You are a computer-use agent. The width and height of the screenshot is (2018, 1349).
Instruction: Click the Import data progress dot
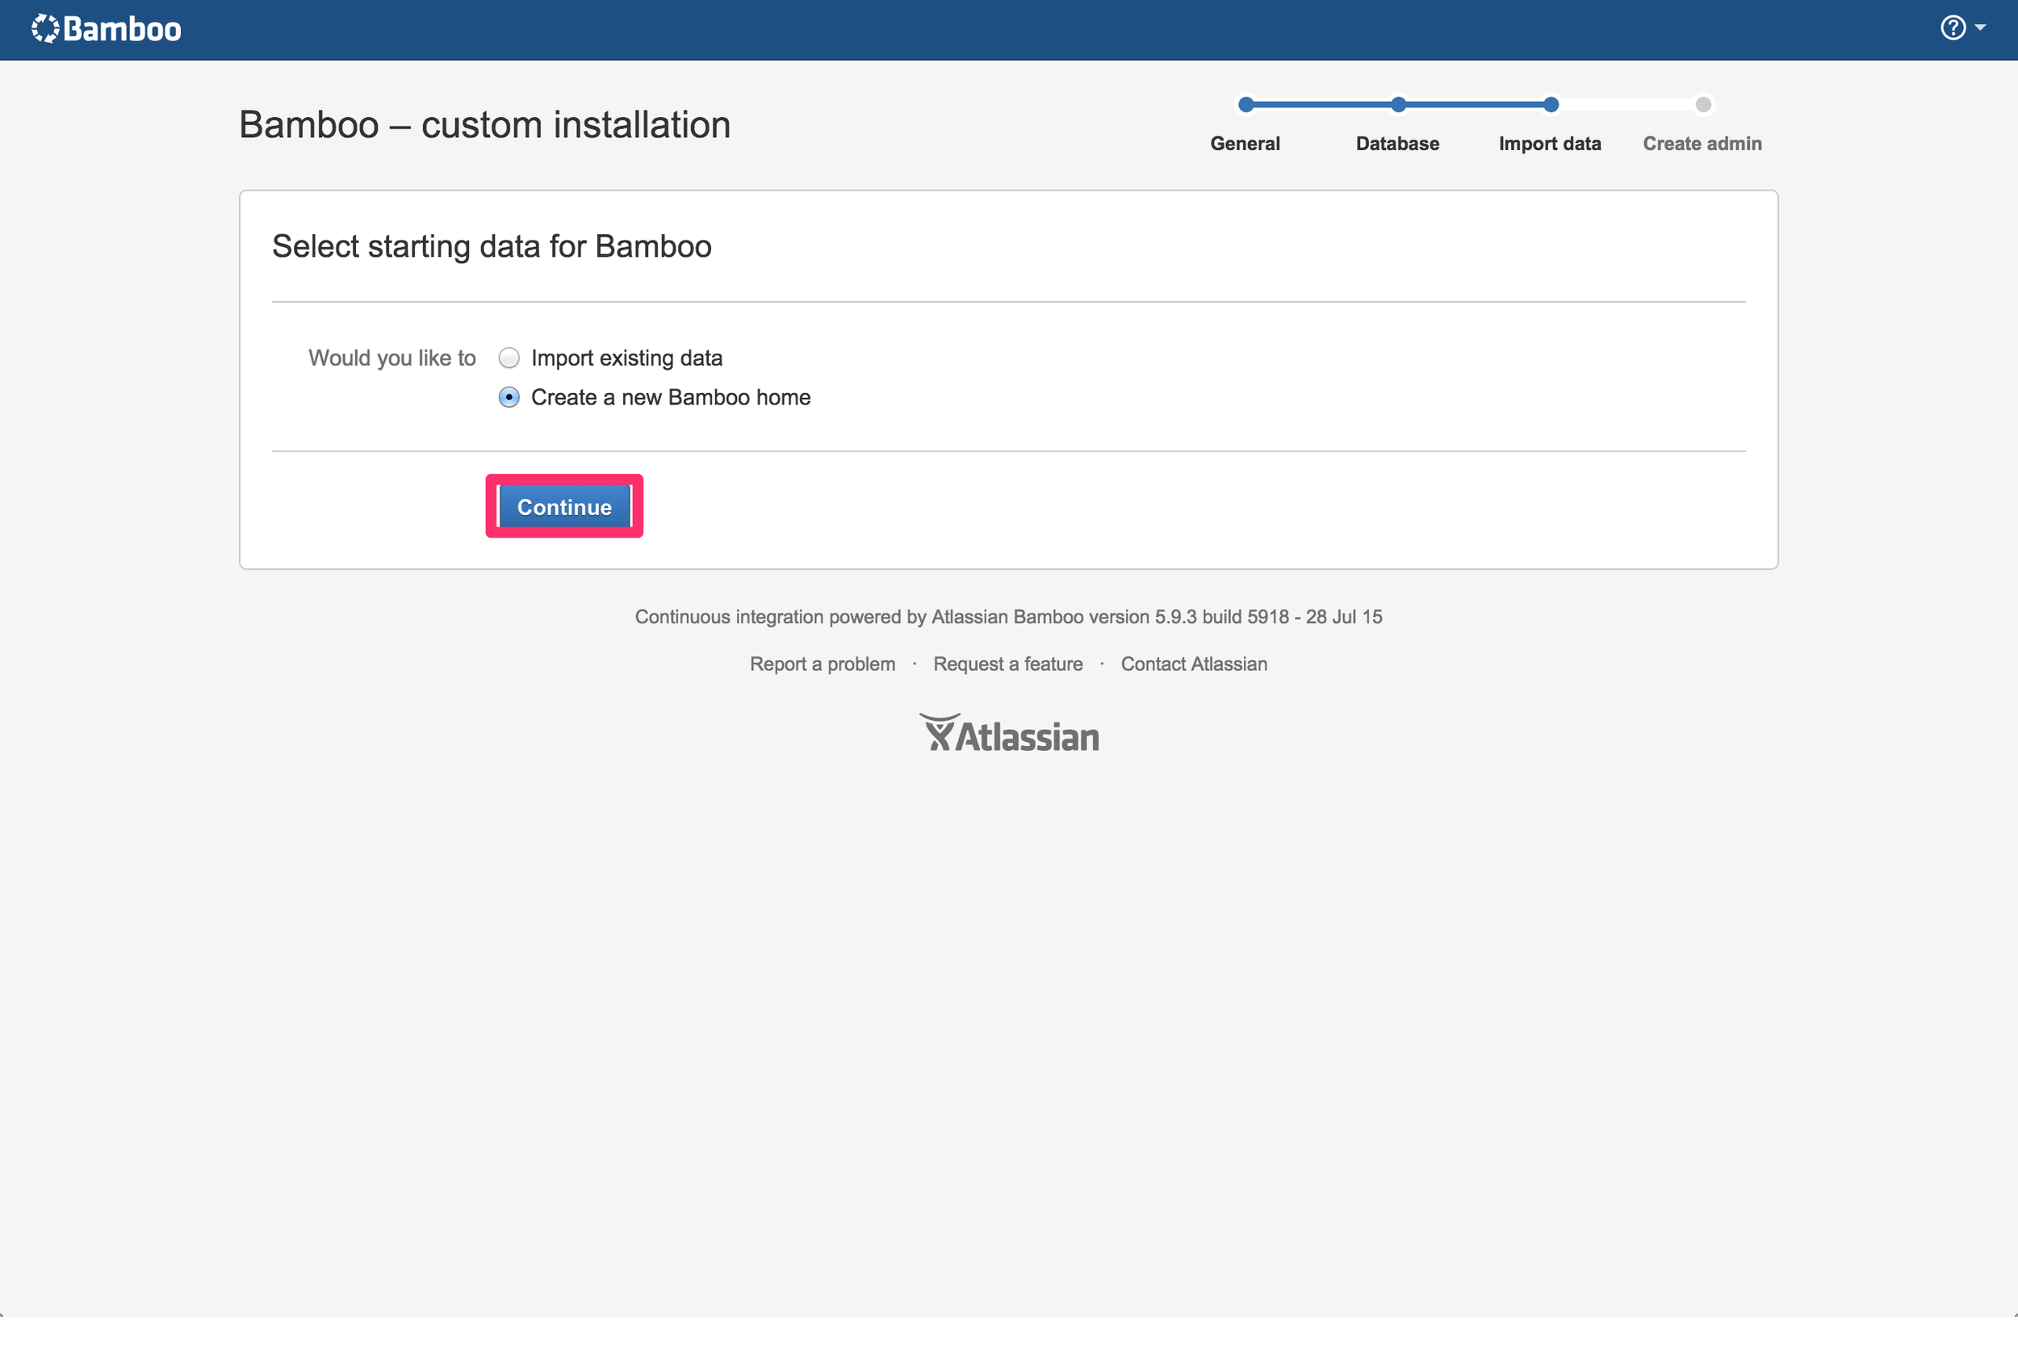1550,105
